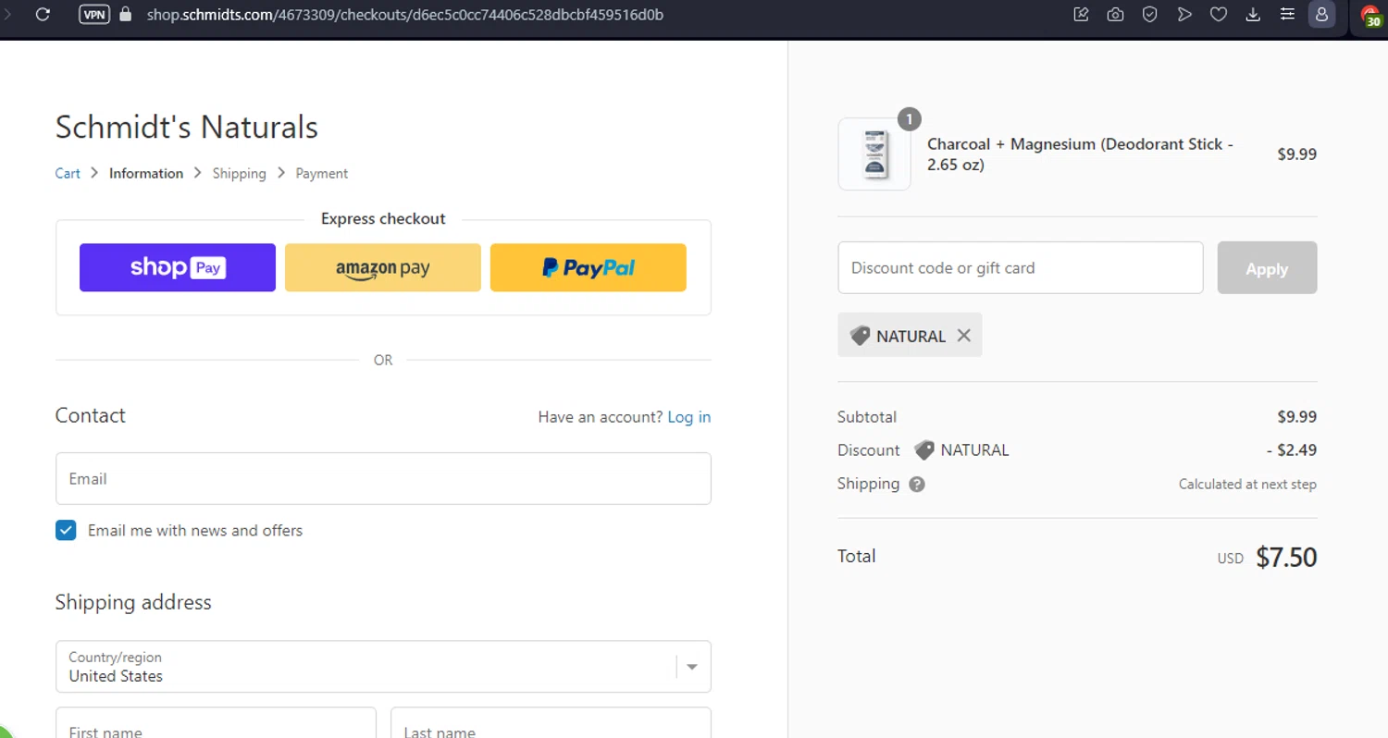Open the VPN badge in address bar
Screen dimensions: 1388x738
[94, 15]
